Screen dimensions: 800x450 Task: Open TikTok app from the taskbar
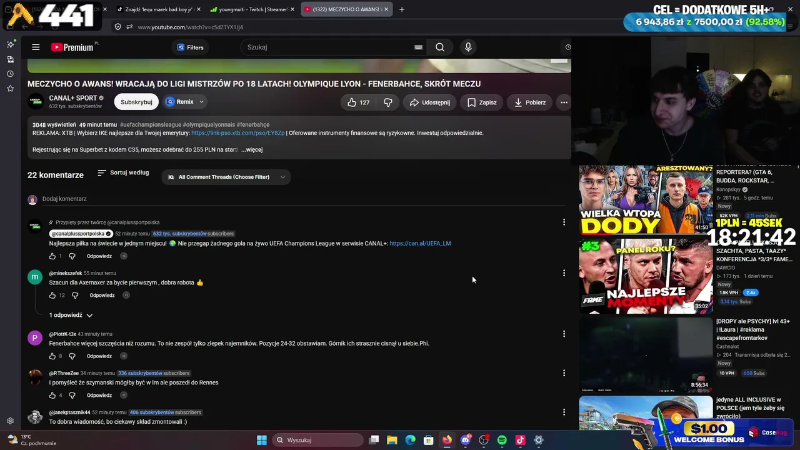[x=520, y=440]
